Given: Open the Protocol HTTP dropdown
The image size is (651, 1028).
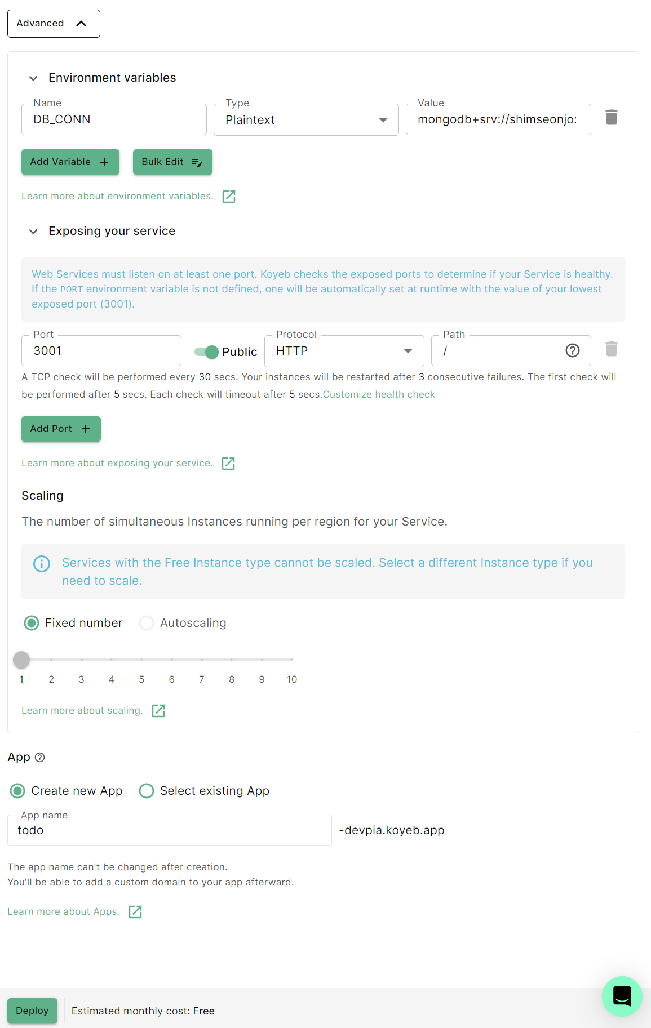Looking at the screenshot, I should [x=344, y=351].
